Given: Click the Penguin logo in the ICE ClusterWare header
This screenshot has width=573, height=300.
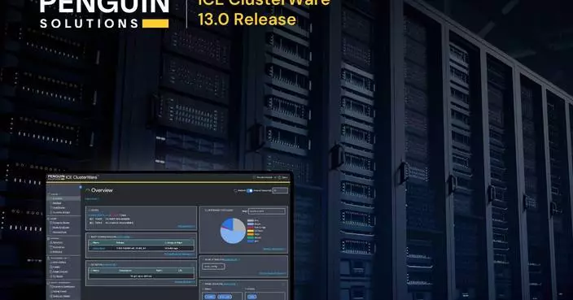Looking at the screenshot, I should point(56,177).
